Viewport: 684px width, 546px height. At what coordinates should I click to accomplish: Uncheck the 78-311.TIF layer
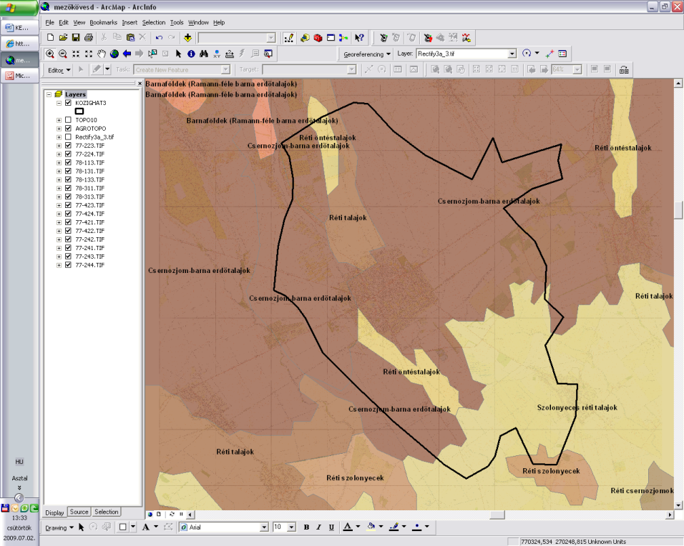point(68,188)
